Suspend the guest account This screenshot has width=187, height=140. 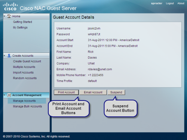116,92
